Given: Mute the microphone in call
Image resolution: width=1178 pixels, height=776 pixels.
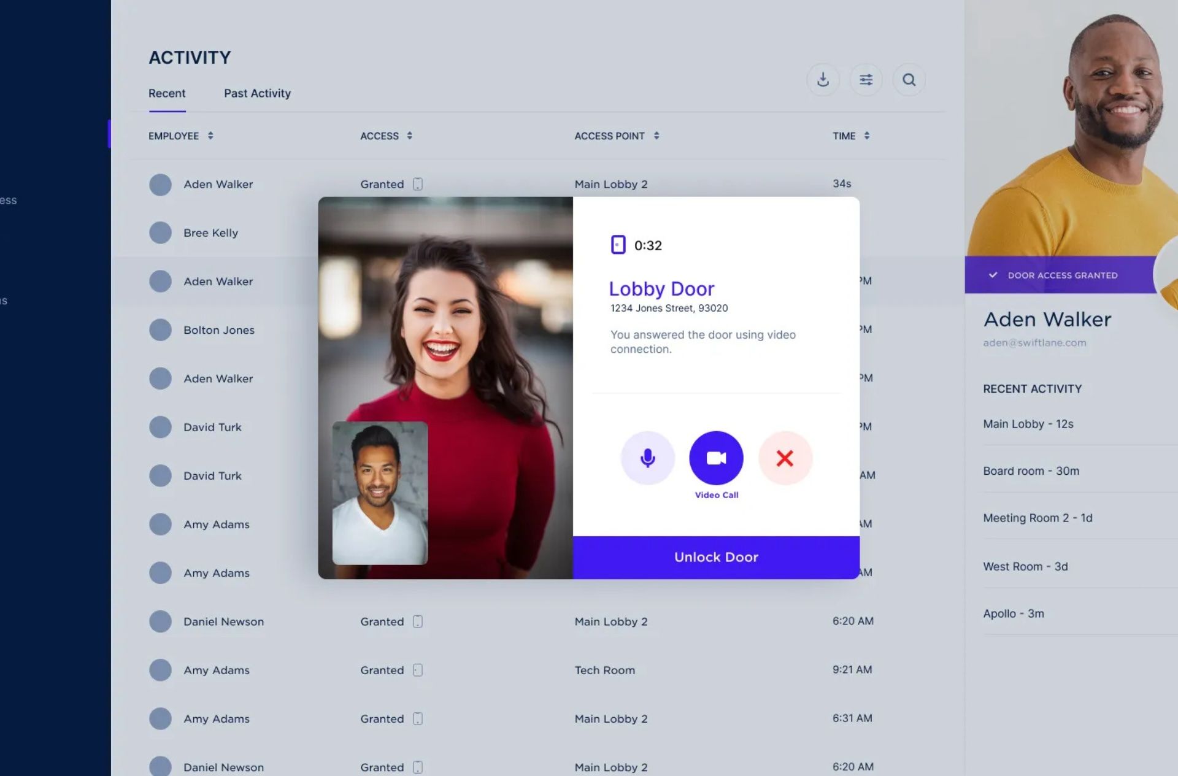Looking at the screenshot, I should click(x=647, y=458).
